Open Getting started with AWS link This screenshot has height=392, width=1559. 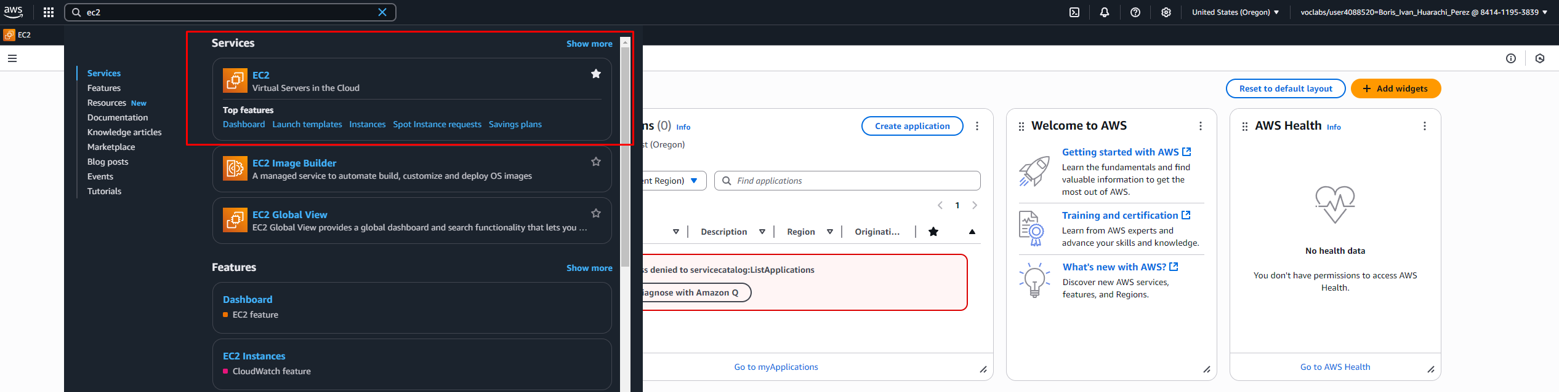1127,152
